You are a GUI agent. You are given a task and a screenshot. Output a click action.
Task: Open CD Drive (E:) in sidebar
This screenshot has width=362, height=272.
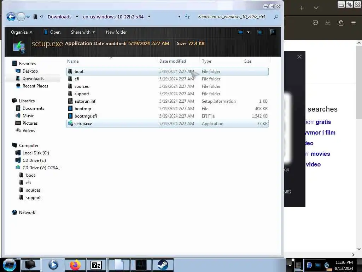34,160
